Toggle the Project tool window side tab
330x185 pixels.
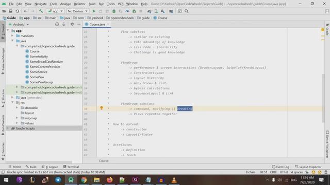[x=3, y=31]
